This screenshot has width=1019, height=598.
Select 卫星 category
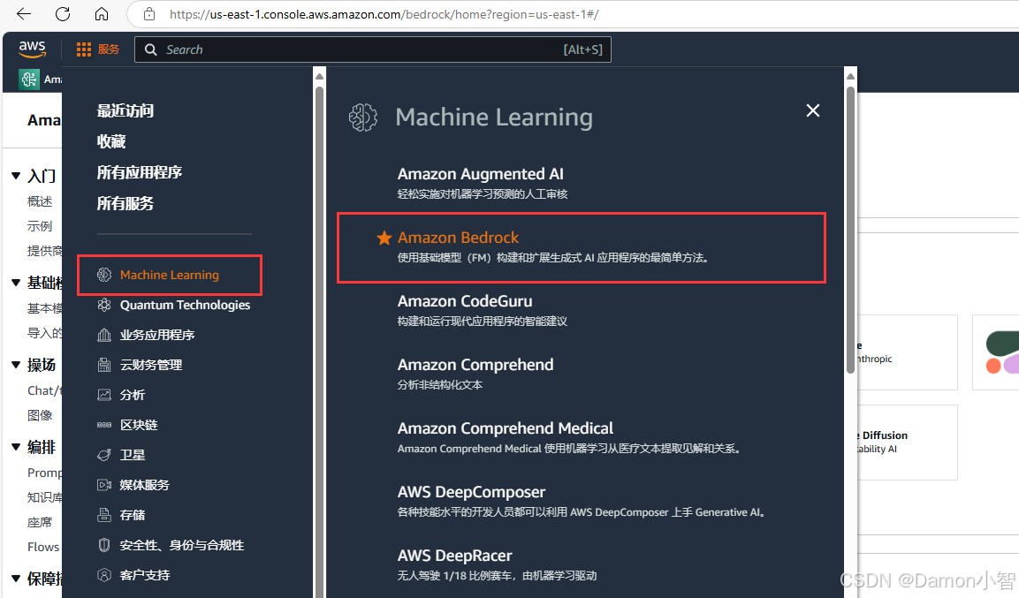coord(133,455)
